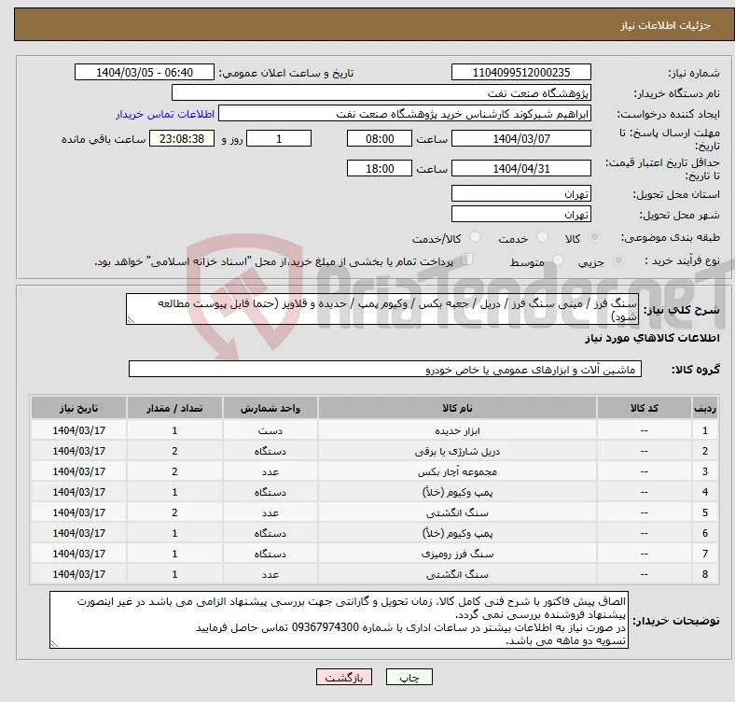Click the response deadline date 1404/03/07
The image size is (735, 702).
[520, 139]
